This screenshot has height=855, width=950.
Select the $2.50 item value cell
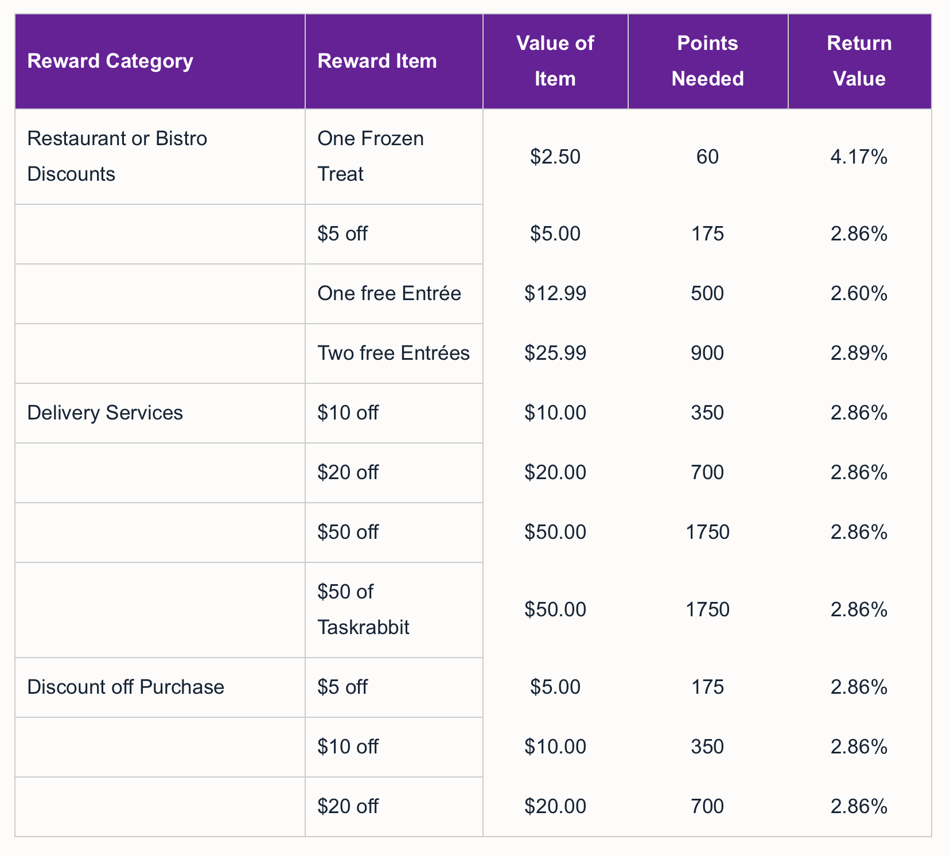point(555,157)
